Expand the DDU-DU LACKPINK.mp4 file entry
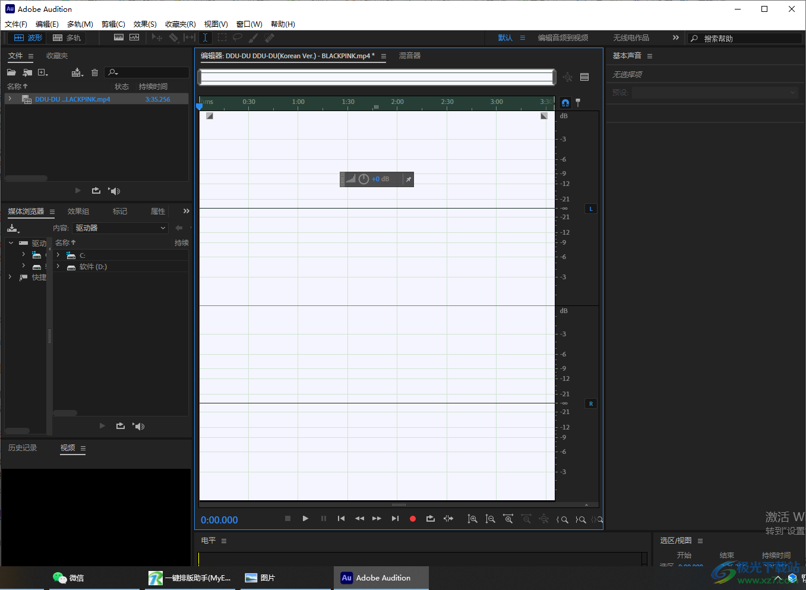The height and width of the screenshot is (590, 806). (10, 99)
